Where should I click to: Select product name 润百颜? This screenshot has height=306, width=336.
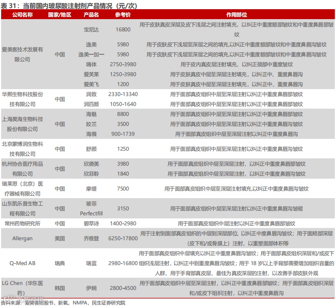click(91, 104)
